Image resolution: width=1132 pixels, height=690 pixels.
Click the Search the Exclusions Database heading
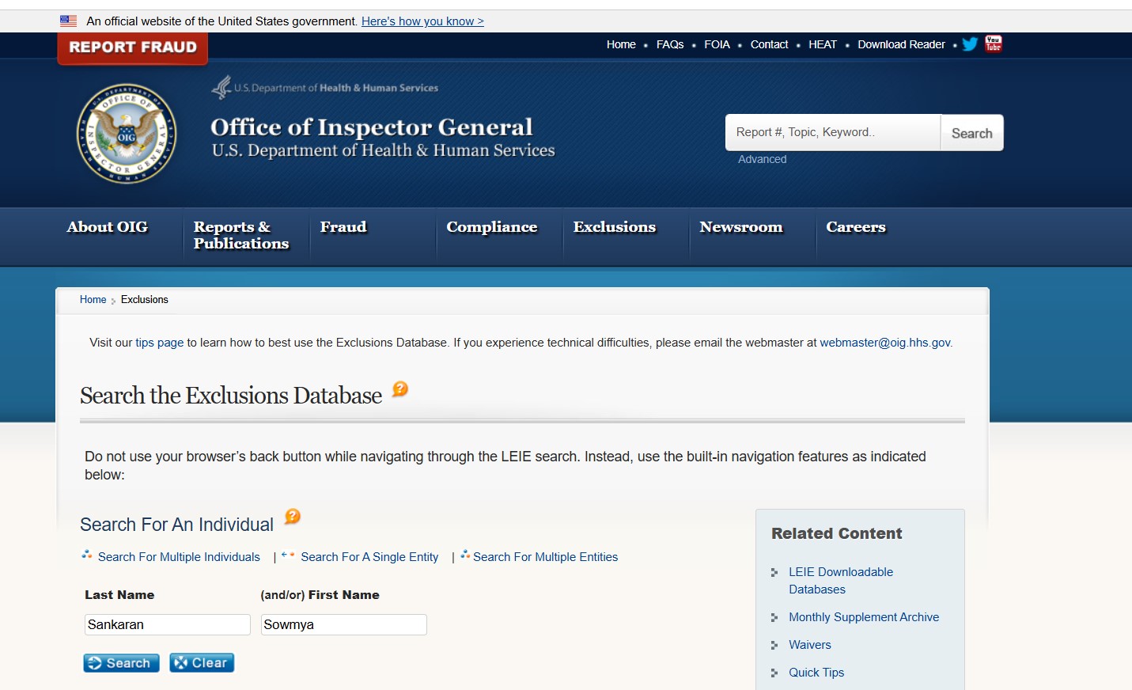pos(231,396)
